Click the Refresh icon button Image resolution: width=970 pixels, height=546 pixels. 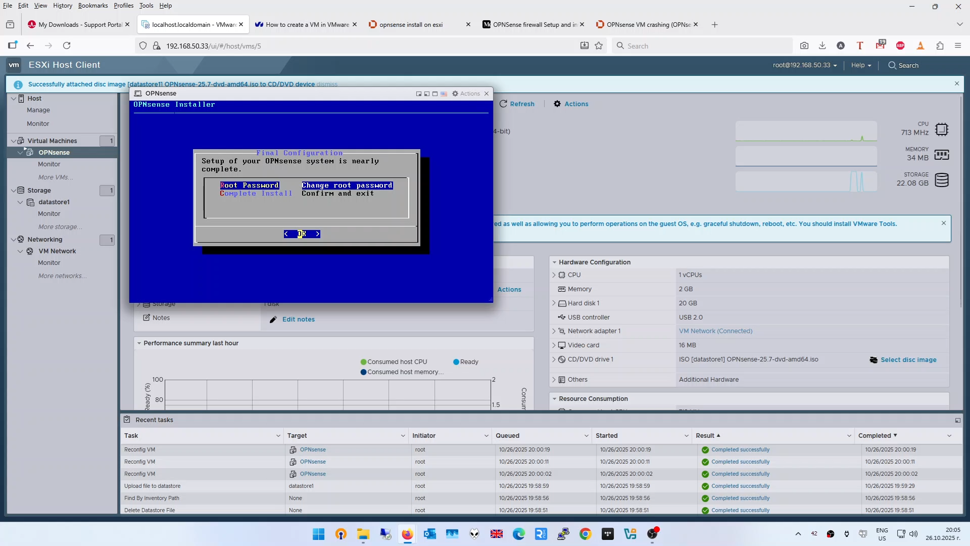click(x=503, y=104)
